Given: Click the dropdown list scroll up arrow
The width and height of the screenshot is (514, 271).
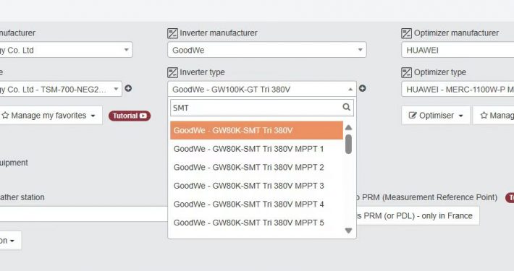Looking at the screenshot, I should [x=348, y=127].
